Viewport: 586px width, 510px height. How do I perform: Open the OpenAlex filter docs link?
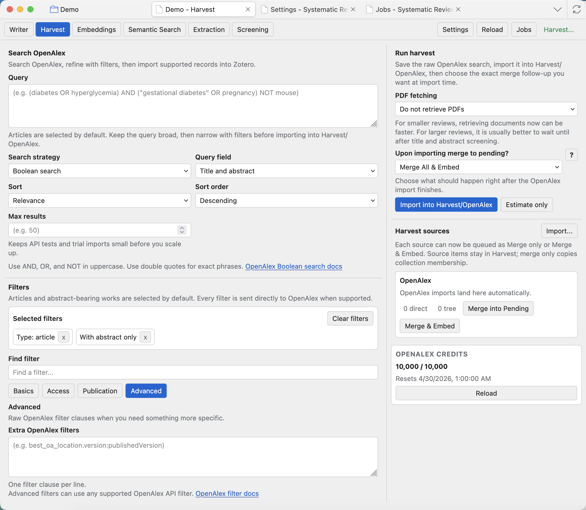(x=227, y=494)
